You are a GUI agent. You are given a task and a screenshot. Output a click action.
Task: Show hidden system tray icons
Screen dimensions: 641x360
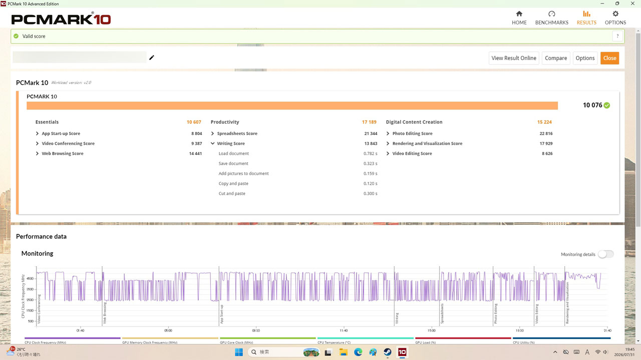tap(554, 352)
